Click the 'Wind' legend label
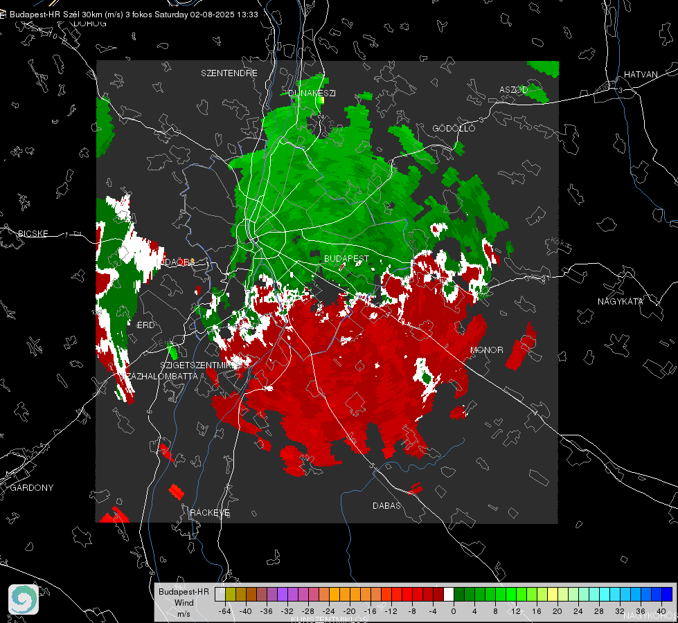 [184, 602]
